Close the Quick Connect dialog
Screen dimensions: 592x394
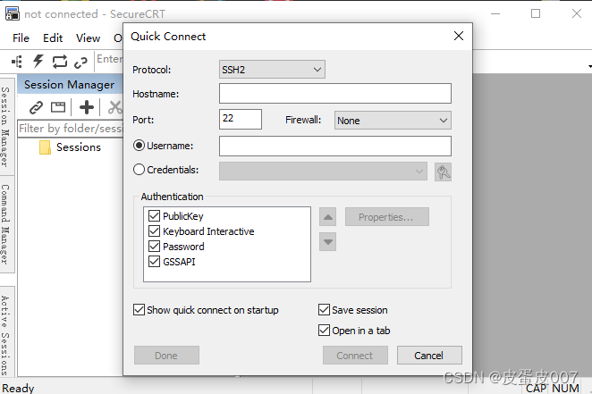[x=459, y=36]
